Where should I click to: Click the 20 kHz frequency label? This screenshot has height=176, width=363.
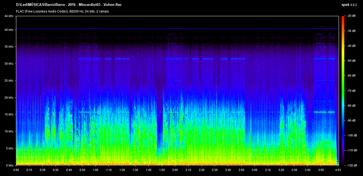[x=9, y=97]
